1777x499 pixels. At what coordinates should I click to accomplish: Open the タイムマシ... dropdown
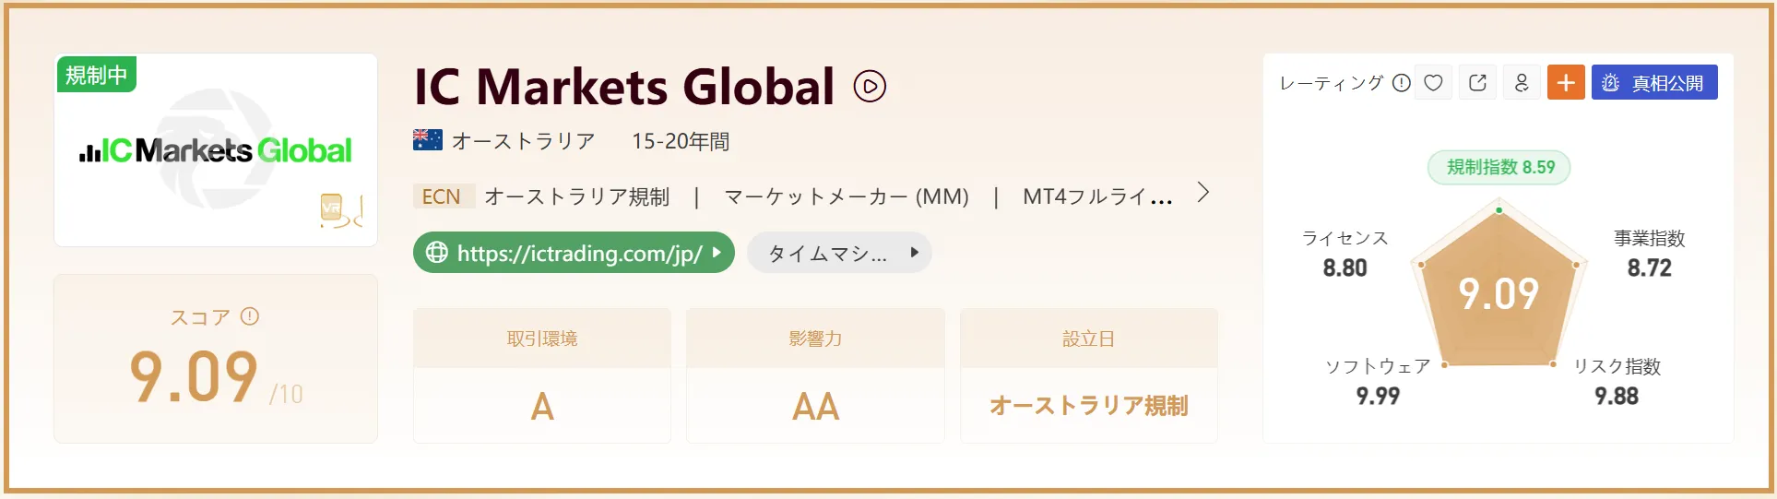839,253
